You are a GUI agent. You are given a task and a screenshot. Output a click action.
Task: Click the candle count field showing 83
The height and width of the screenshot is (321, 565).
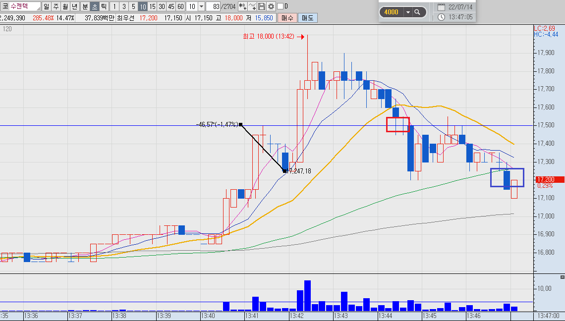[x=213, y=6]
